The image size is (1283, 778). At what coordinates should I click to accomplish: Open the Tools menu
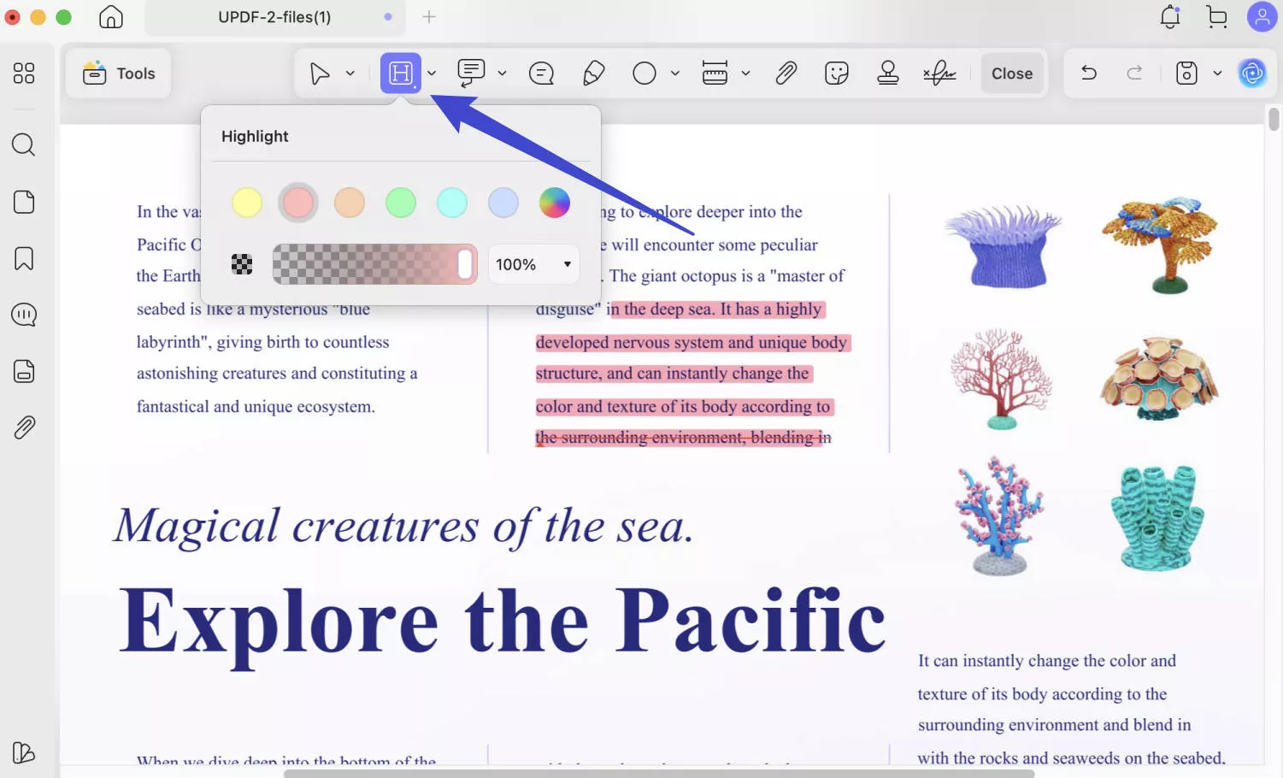[118, 73]
